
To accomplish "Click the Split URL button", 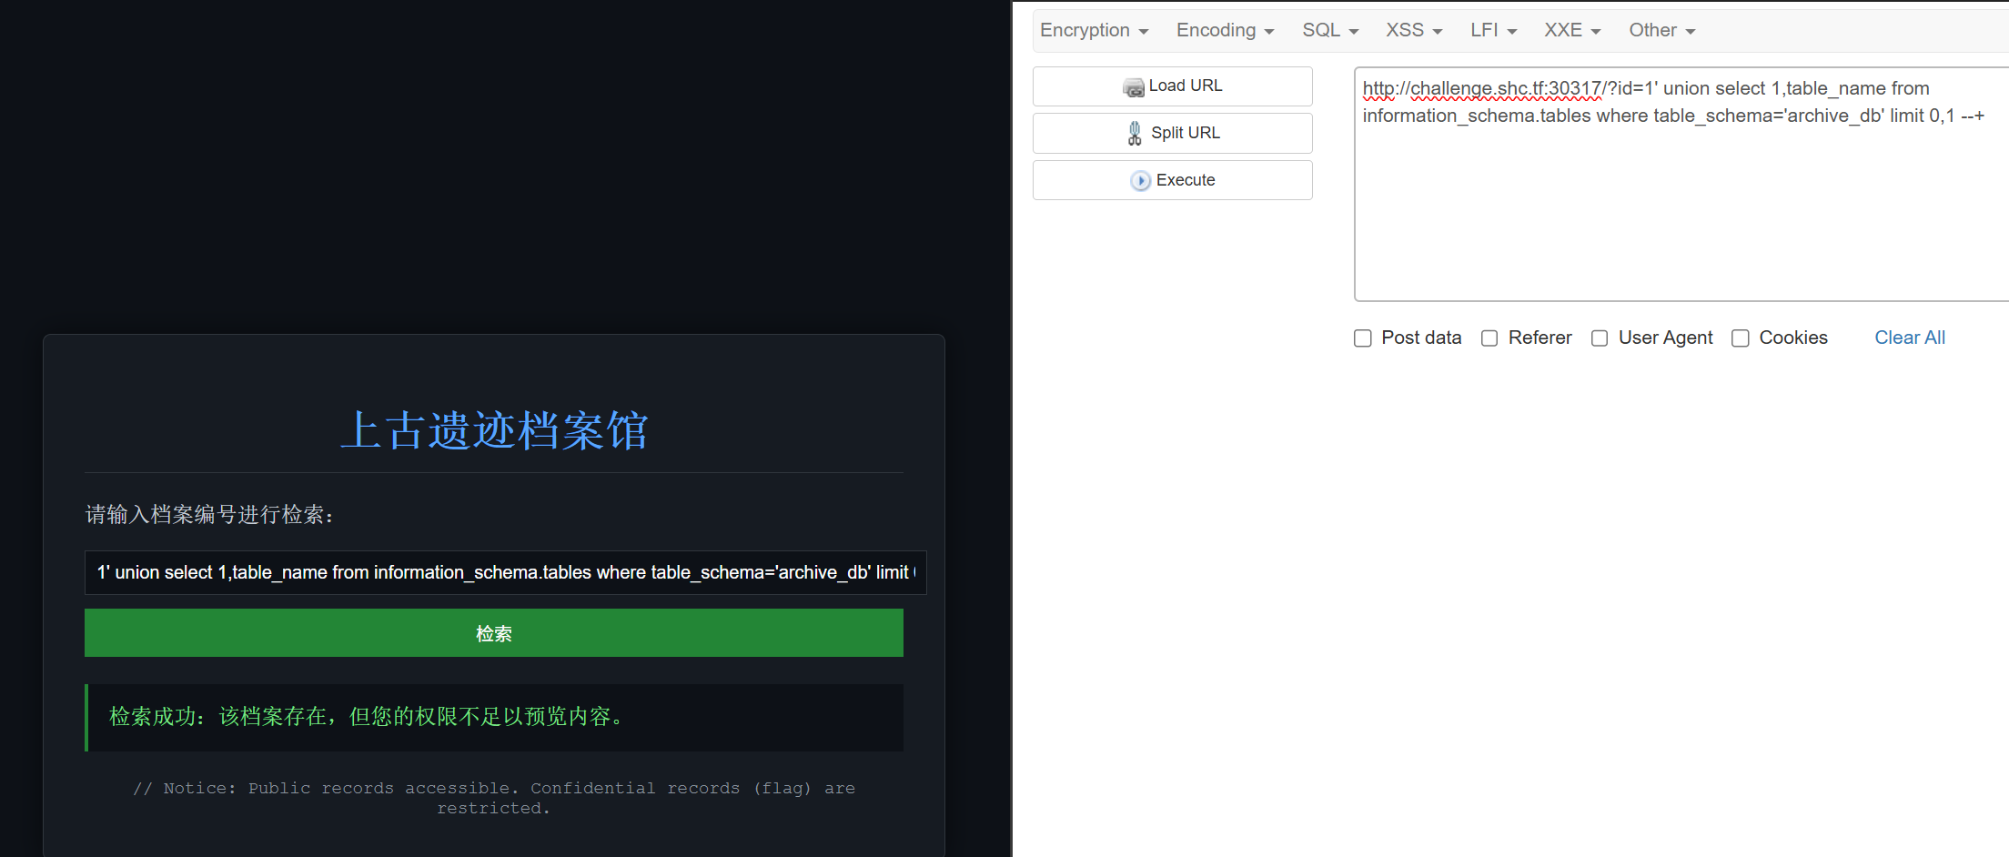I will 1172,133.
